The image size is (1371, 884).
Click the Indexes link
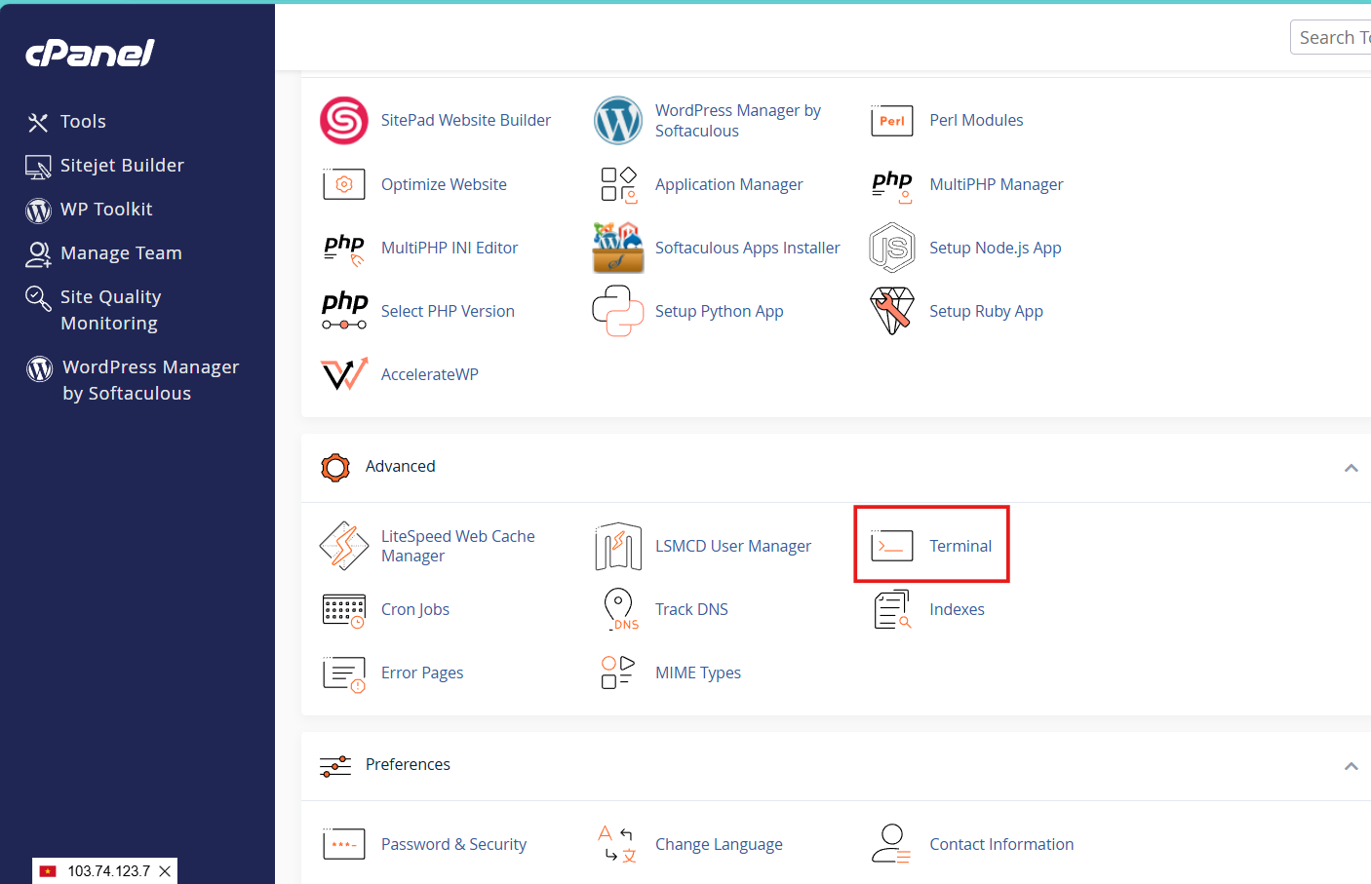click(x=957, y=609)
